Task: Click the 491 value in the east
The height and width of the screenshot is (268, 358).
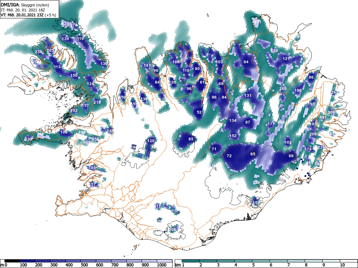Action: [323, 117]
